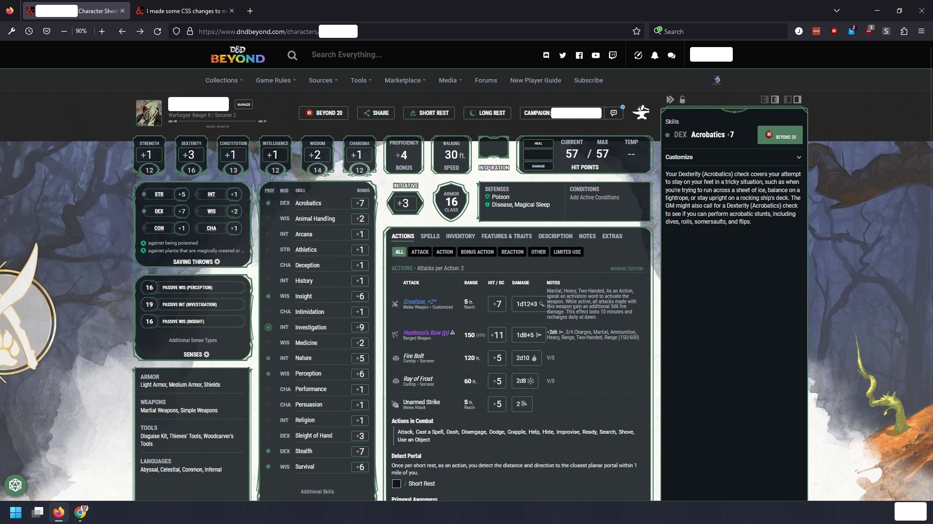
Task: Toggle Acrobatics proficiency dot
Action: 268,203
